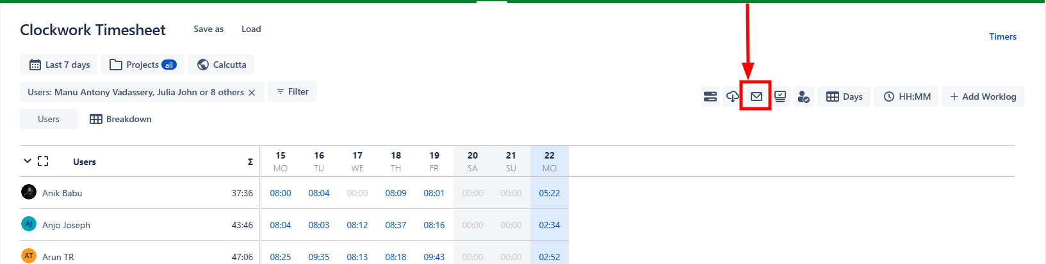Switch time format using HH:MM button
The image size is (1046, 264).
906,97
